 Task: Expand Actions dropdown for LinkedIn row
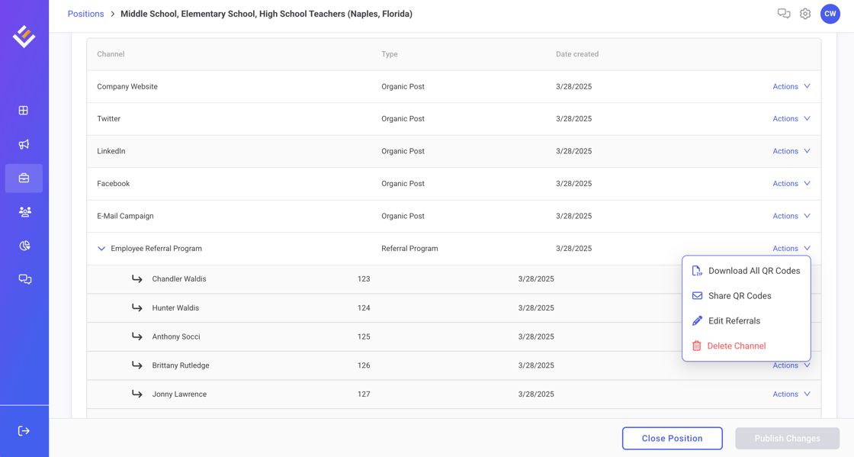click(x=791, y=151)
